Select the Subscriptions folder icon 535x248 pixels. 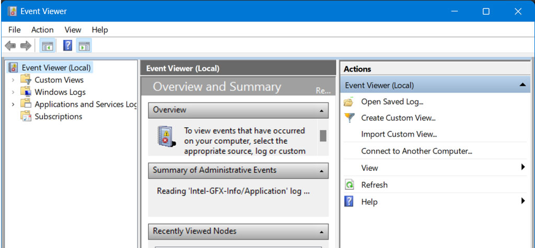(x=26, y=116)
